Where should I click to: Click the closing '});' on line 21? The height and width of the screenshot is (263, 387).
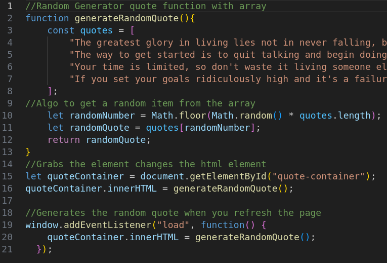[44, 249]
